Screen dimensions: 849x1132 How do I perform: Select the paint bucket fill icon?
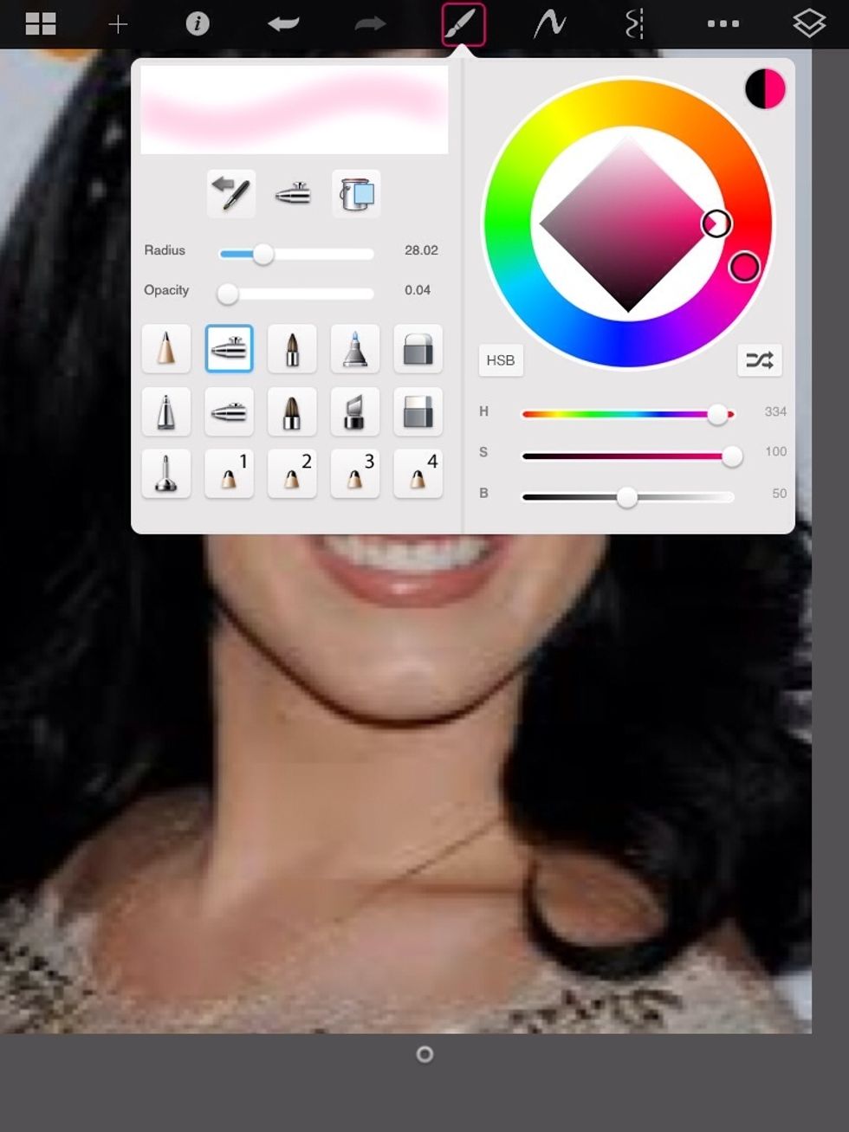click(x=356, y=194)
